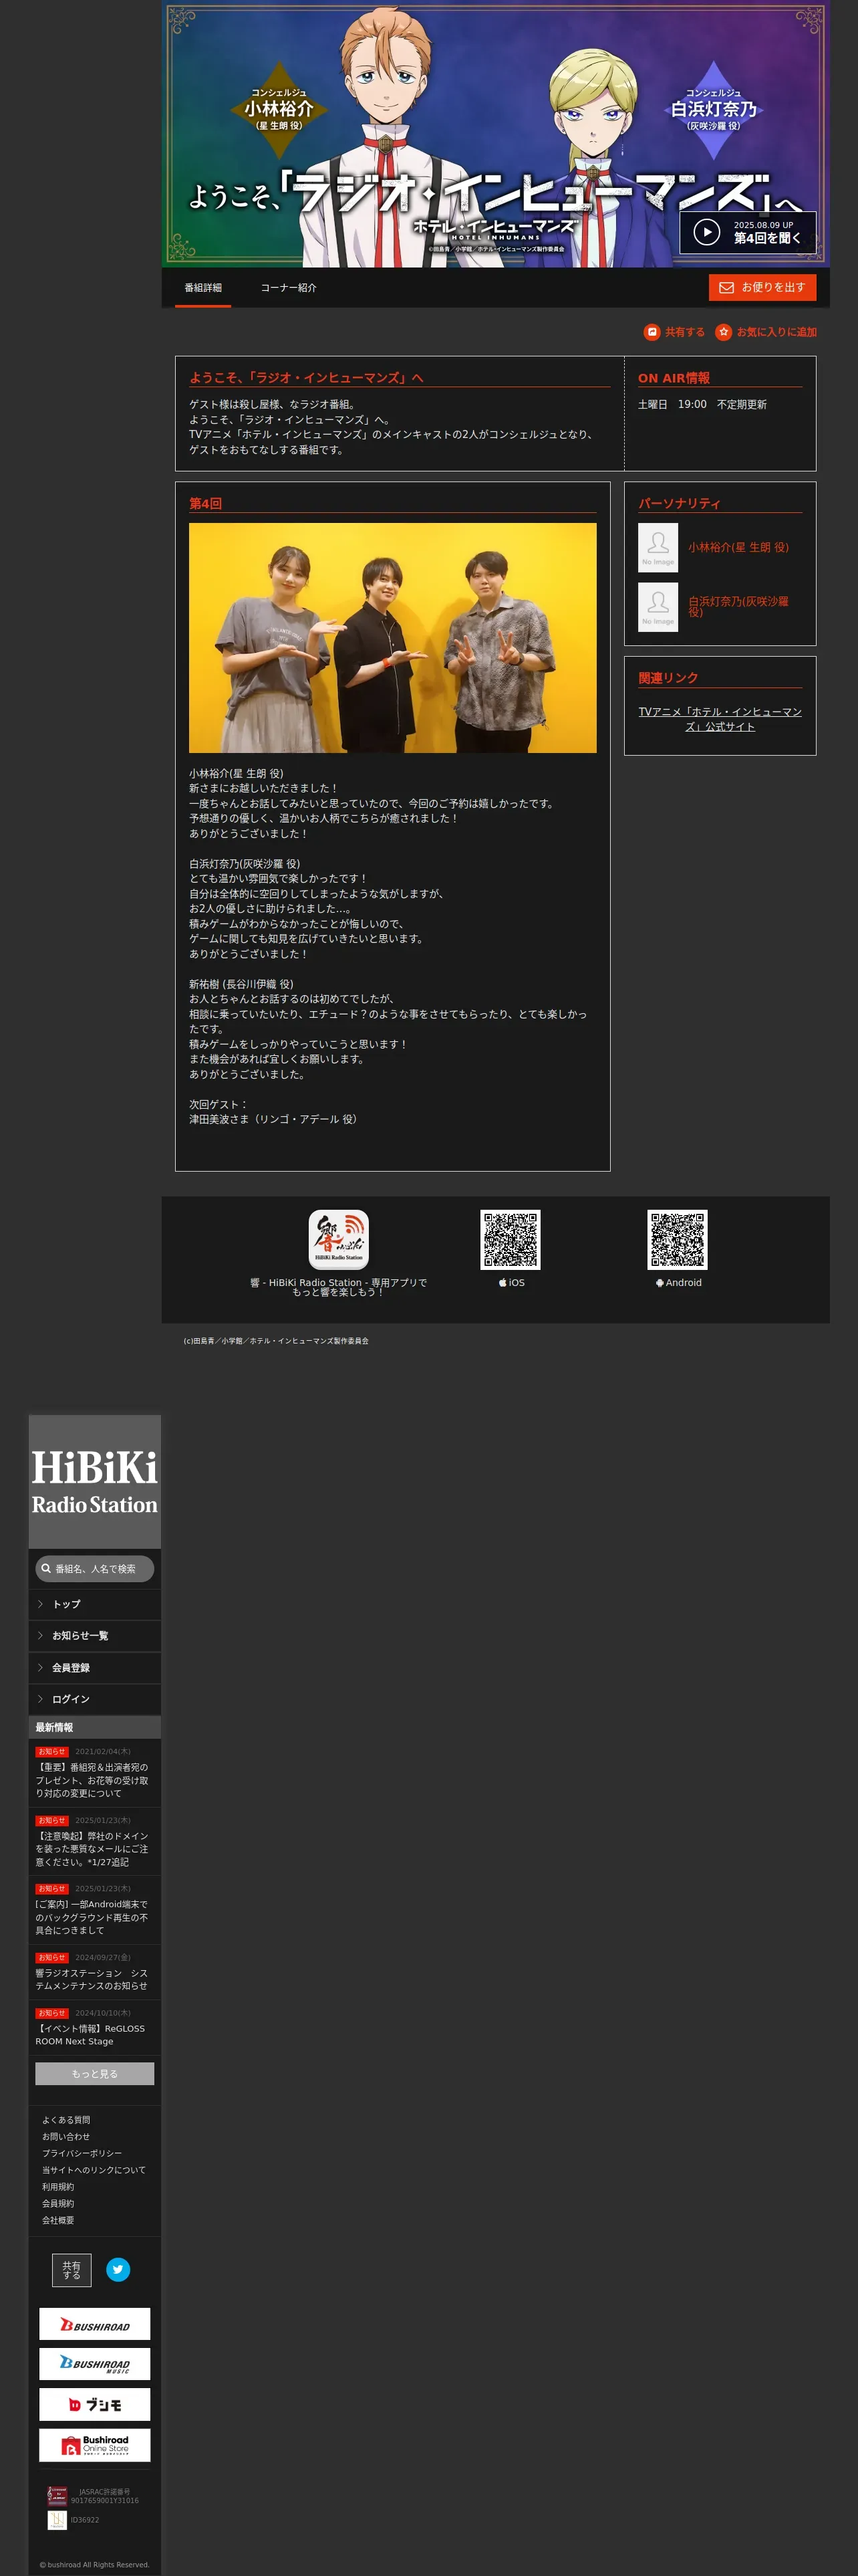Open the プライバシーポリシー footer link

pyautogui.click(x=82, y=2154)
